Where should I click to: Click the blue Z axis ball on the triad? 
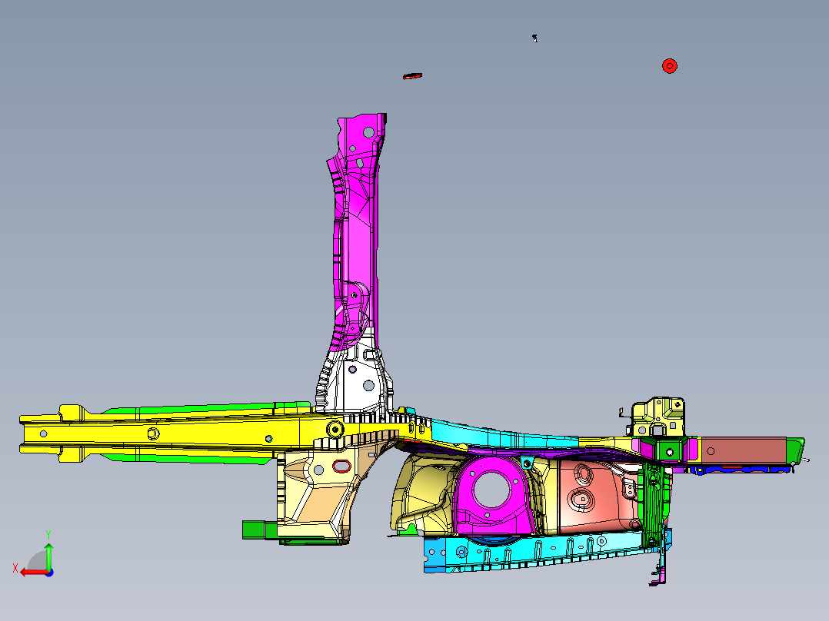[x=50, y=573]
